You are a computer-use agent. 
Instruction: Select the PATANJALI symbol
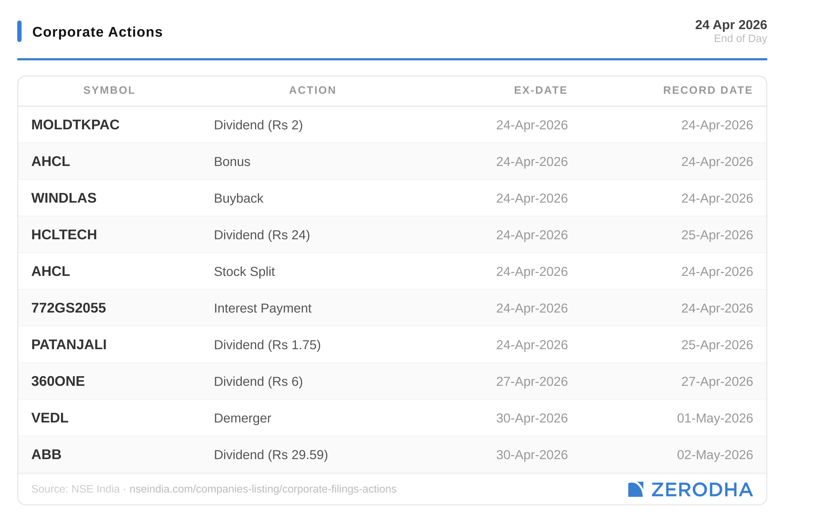point(69,345)
